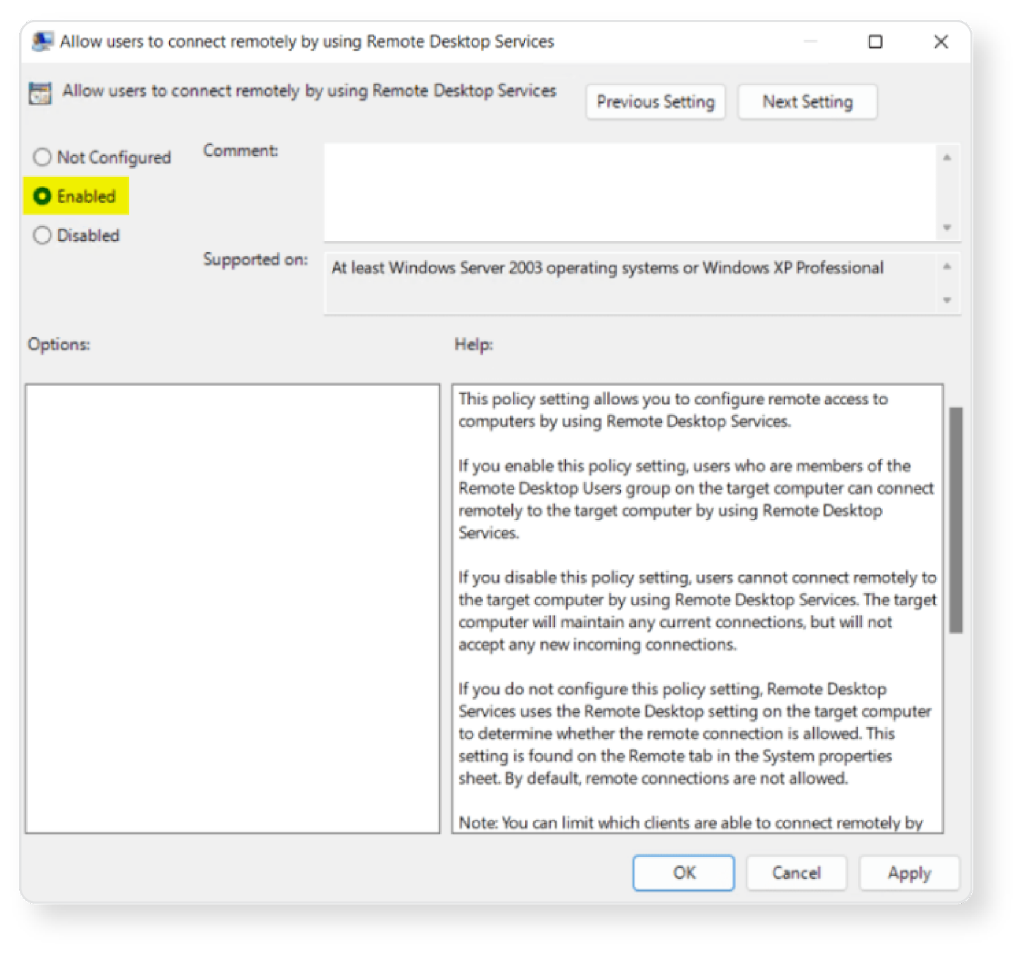Click the title bar Remote Desktop icon
The image size is (1023, 956).
pyautogui.click(x=42, y=42)
